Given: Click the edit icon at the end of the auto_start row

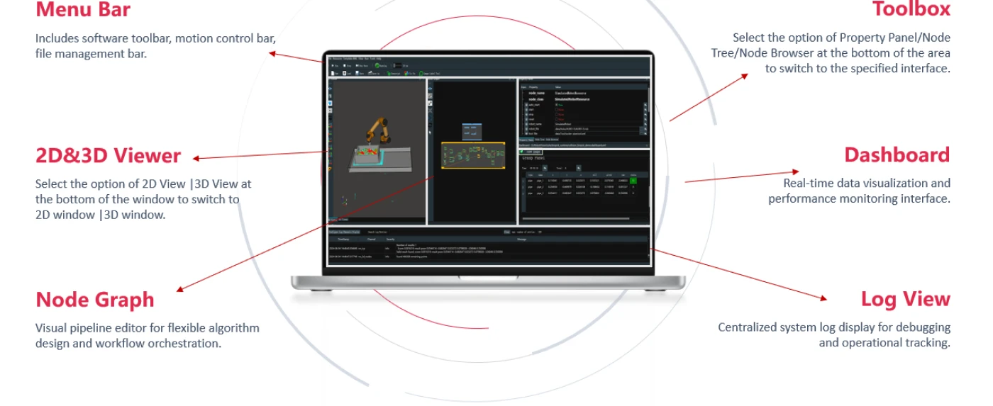Looking at the screenshot, I should tap(645, 105).
